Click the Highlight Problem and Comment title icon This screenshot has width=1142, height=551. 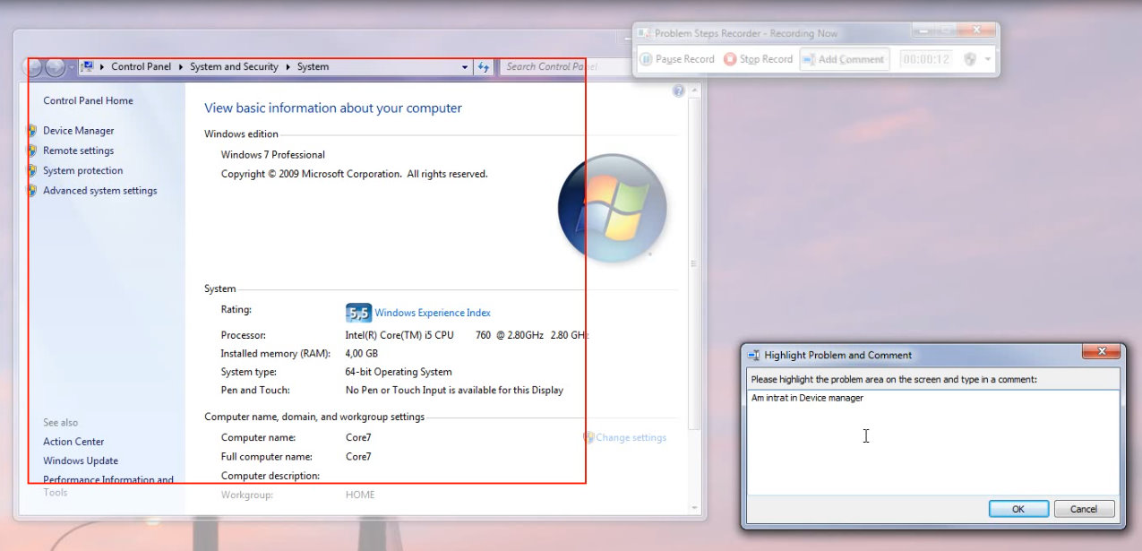click(754, 355)
